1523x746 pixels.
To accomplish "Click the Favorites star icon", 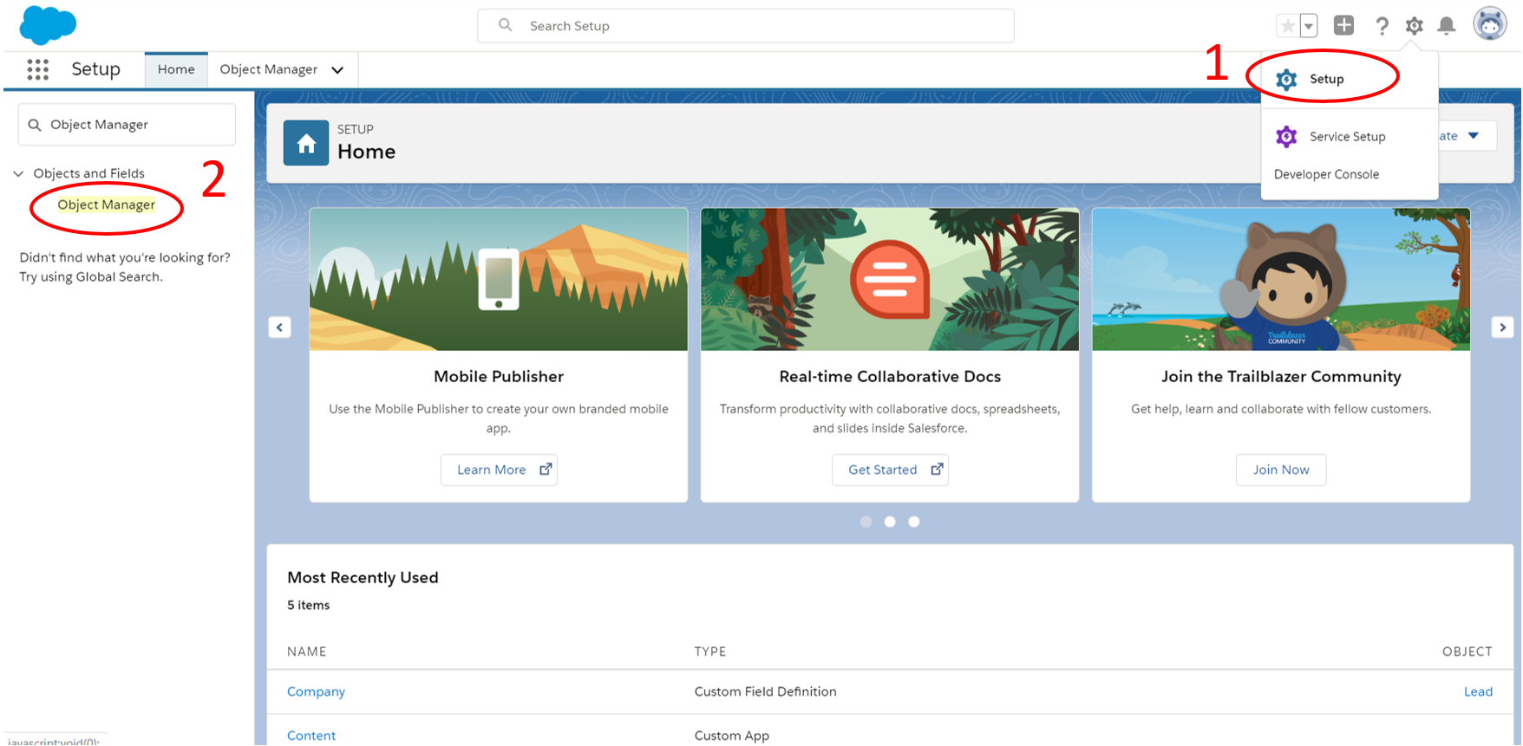I will (1288, 26).
